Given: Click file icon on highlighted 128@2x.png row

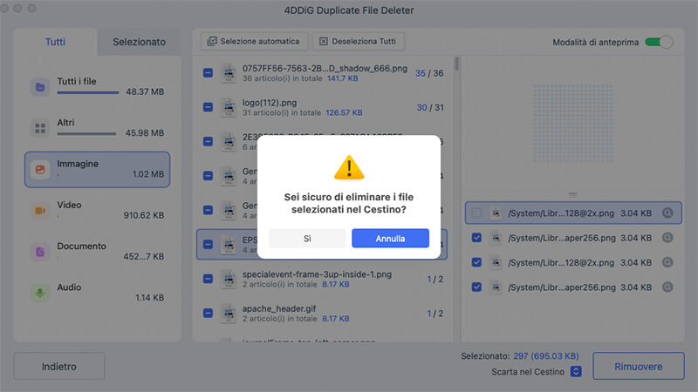Looking at the screenshot, I should tap(496, 213).
